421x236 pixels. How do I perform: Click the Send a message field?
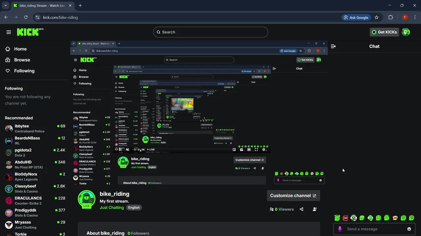tap(374, 229)
